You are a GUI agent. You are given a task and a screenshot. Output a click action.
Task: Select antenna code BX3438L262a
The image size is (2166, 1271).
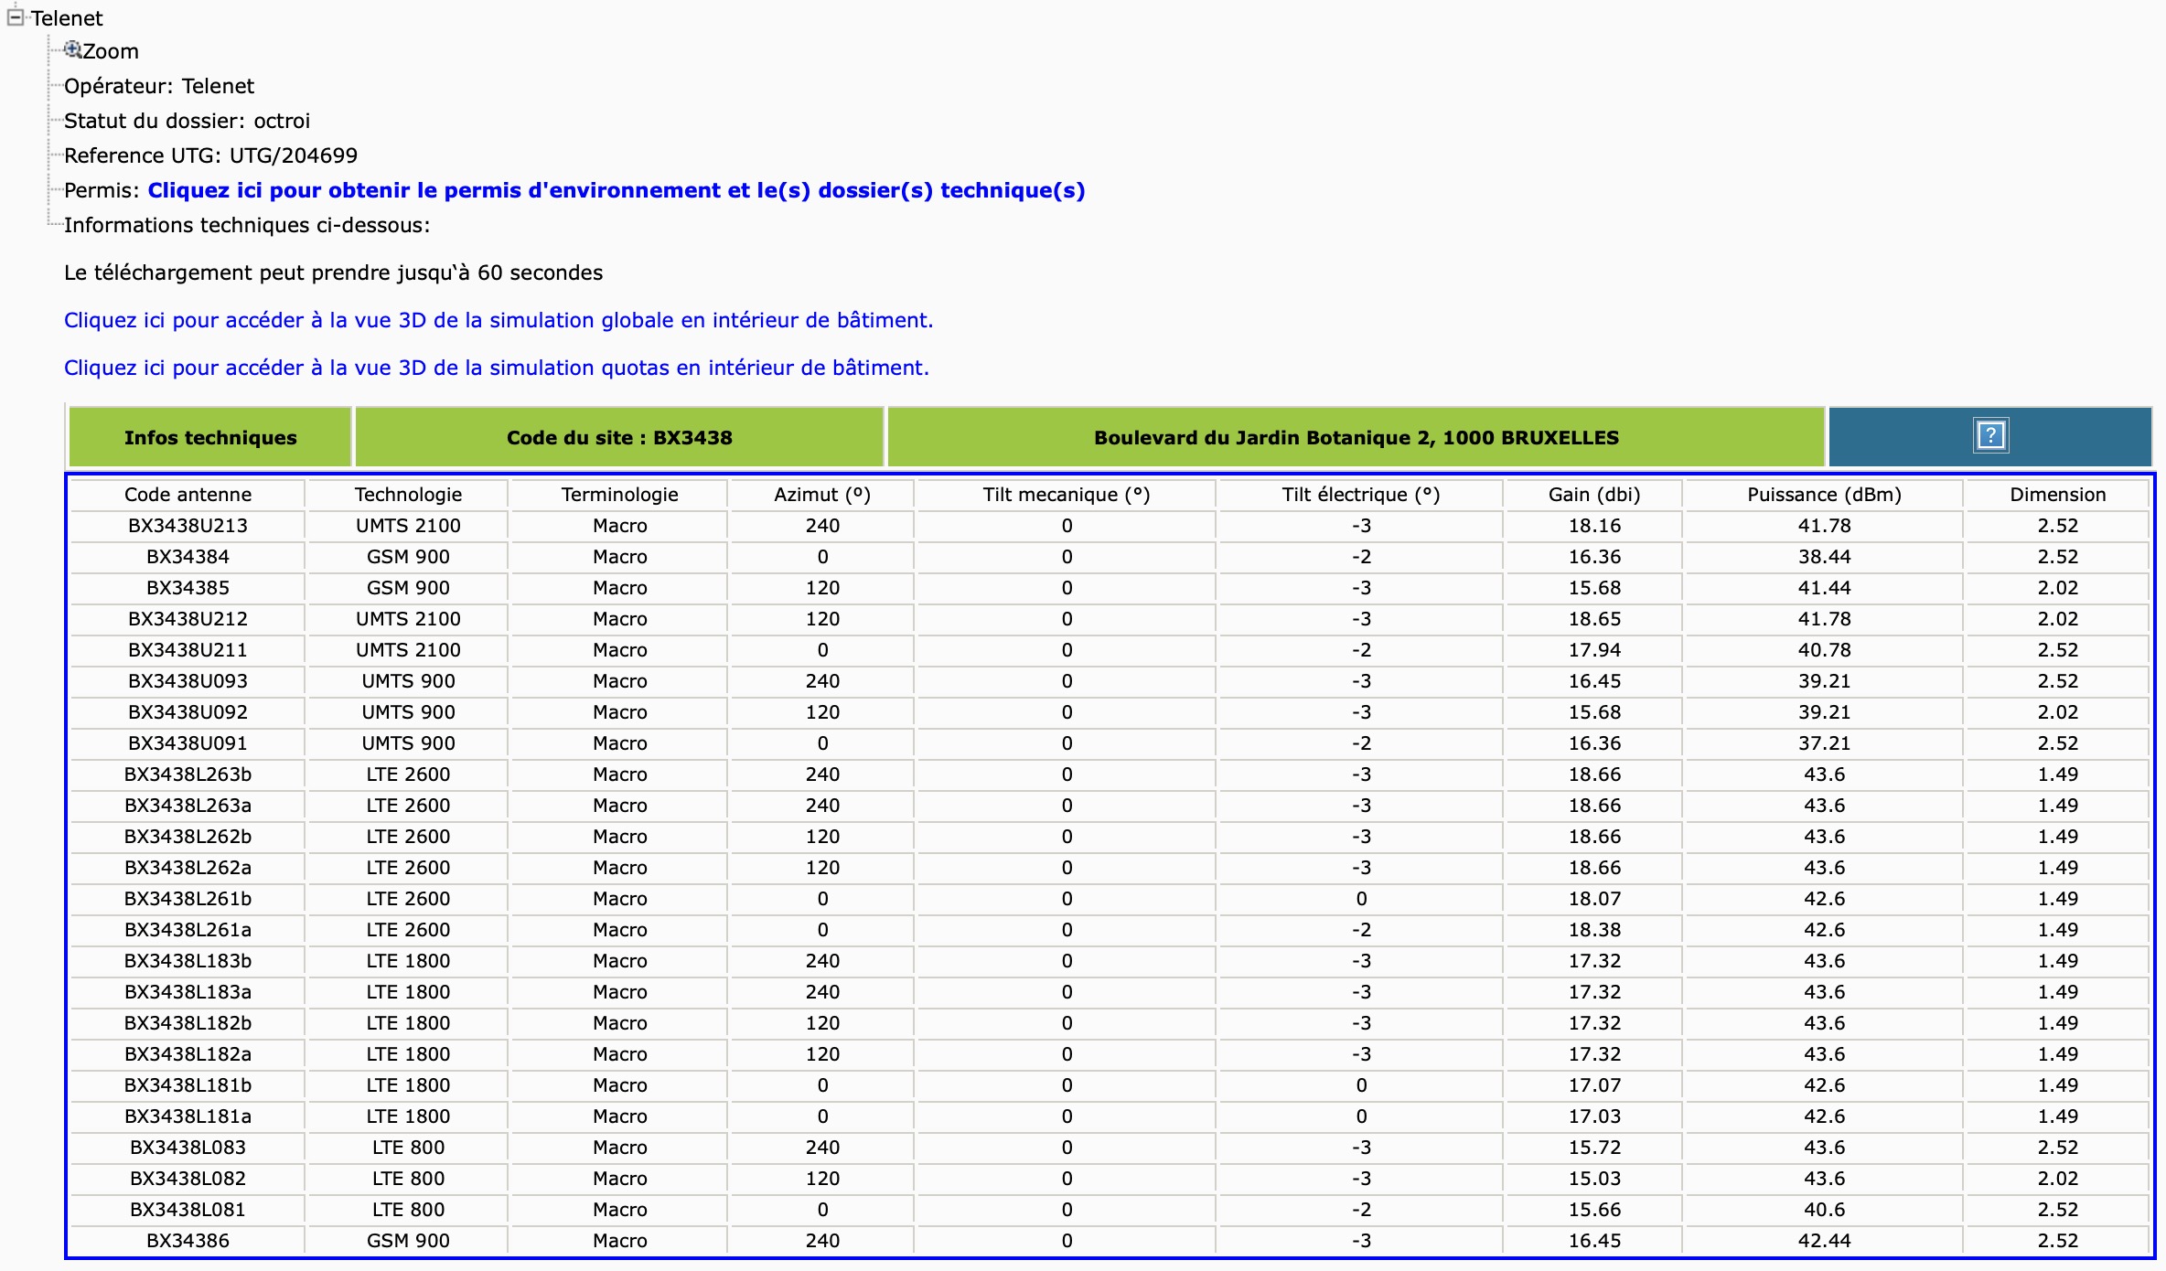(x=188, y=868)
